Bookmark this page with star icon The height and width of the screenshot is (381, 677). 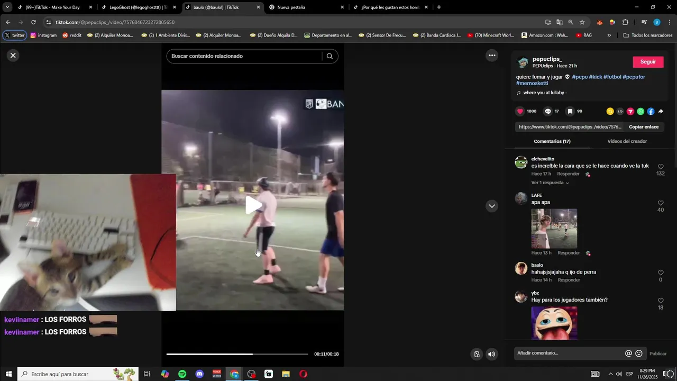tap(582, 22)
